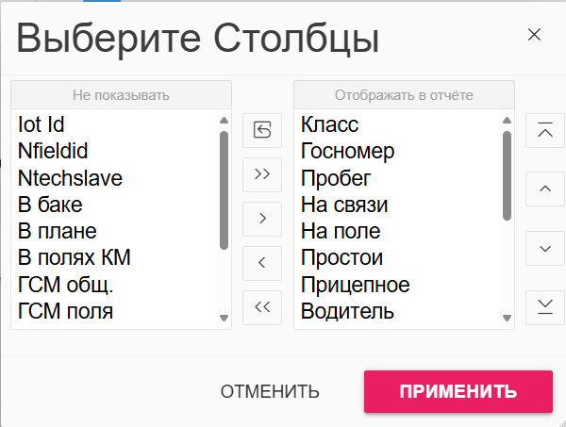Move column to top of list

coord(545,130)
